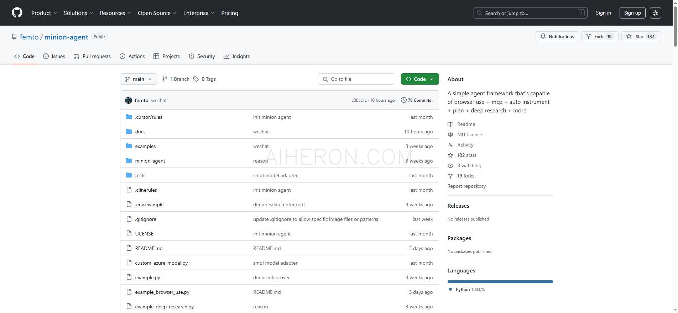Click the bell icon in Notifications button
Screen dimensions: 678x313
point(543,36)
